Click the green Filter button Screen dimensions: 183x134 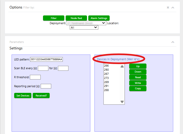pyautogui.click(x=54, y=18)
